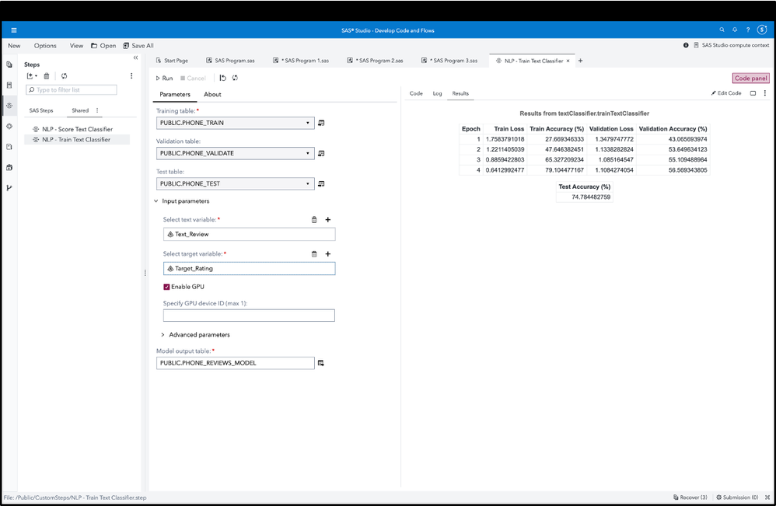The height and width of the screenshot is (506, 776).
Task: Show the Code tab in results pane
Action: [x=416, y=93]
